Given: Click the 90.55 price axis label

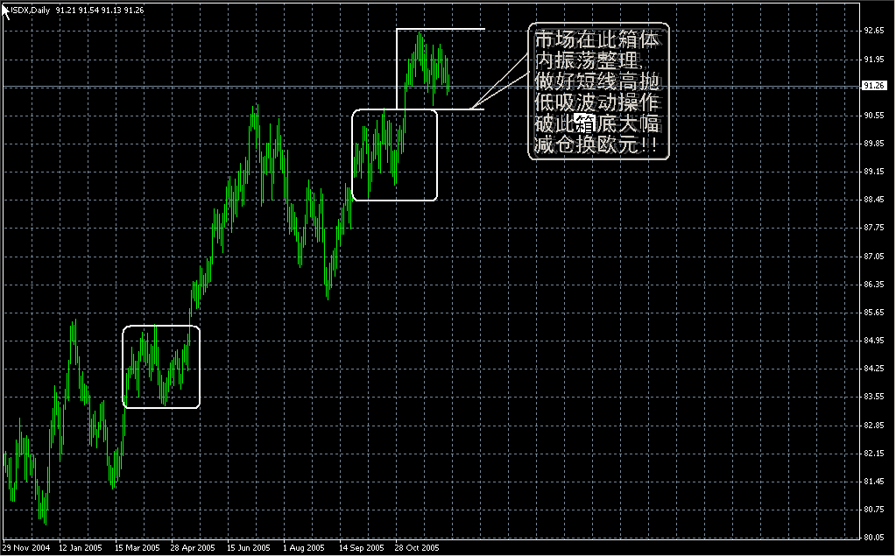Looking at the screenshot, I should point(874,115).
